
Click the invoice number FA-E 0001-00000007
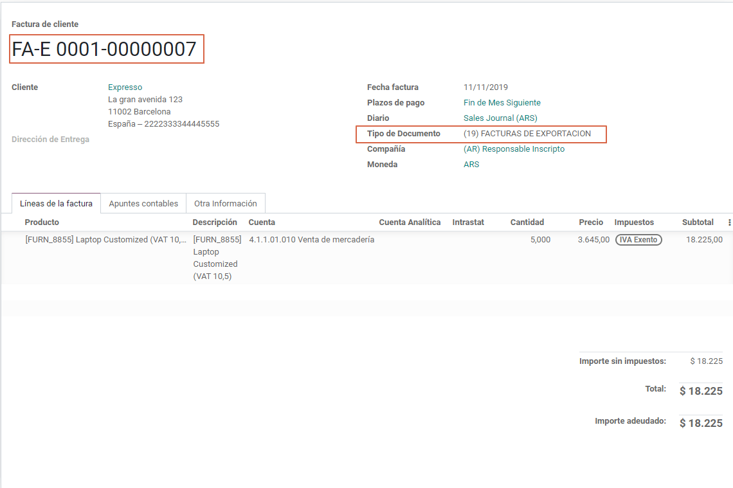pyautogui.click(x=104, y=49)
